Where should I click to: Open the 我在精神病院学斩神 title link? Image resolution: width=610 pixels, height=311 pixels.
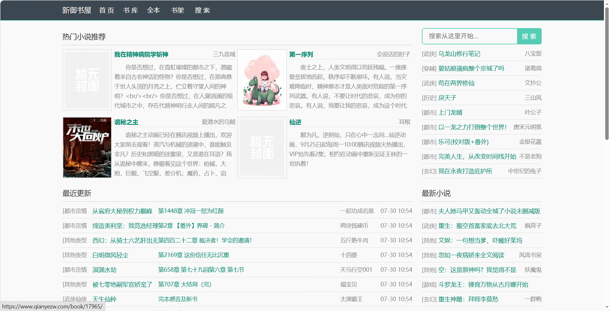[141, 54]
